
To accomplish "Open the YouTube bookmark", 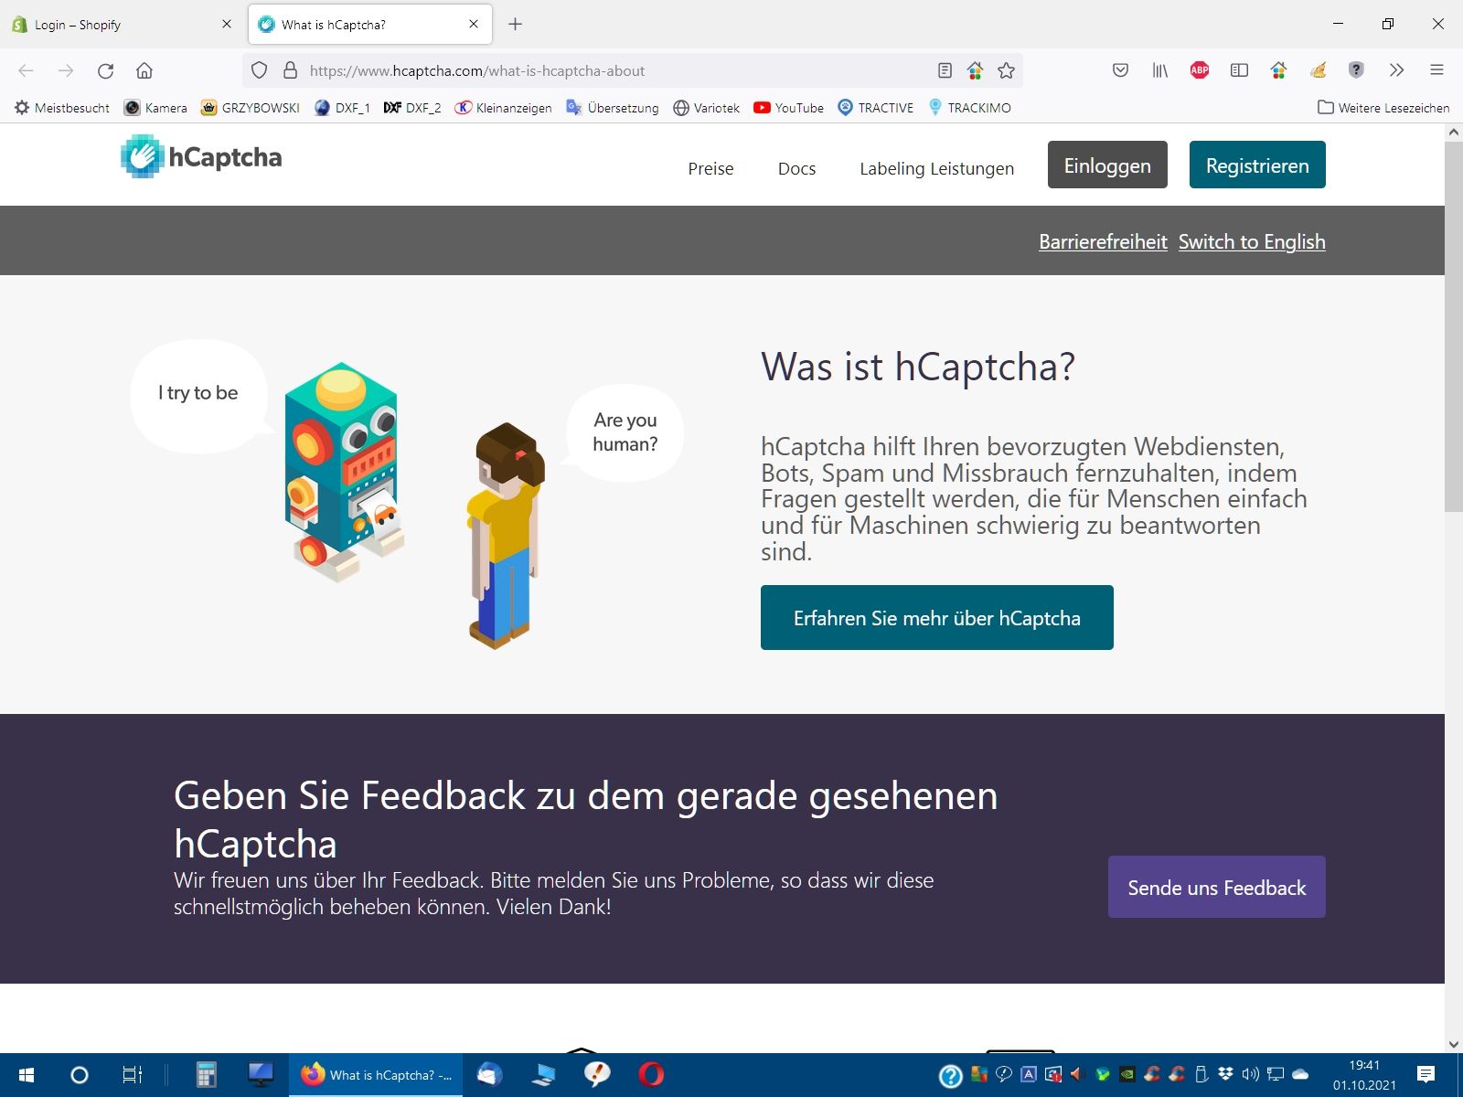I will coord(789,108).
